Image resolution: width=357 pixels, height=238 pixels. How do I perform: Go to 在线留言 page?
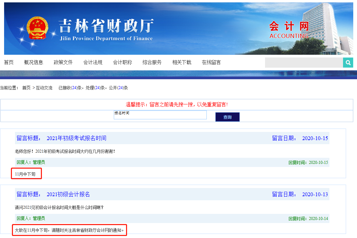click(211, 63)
